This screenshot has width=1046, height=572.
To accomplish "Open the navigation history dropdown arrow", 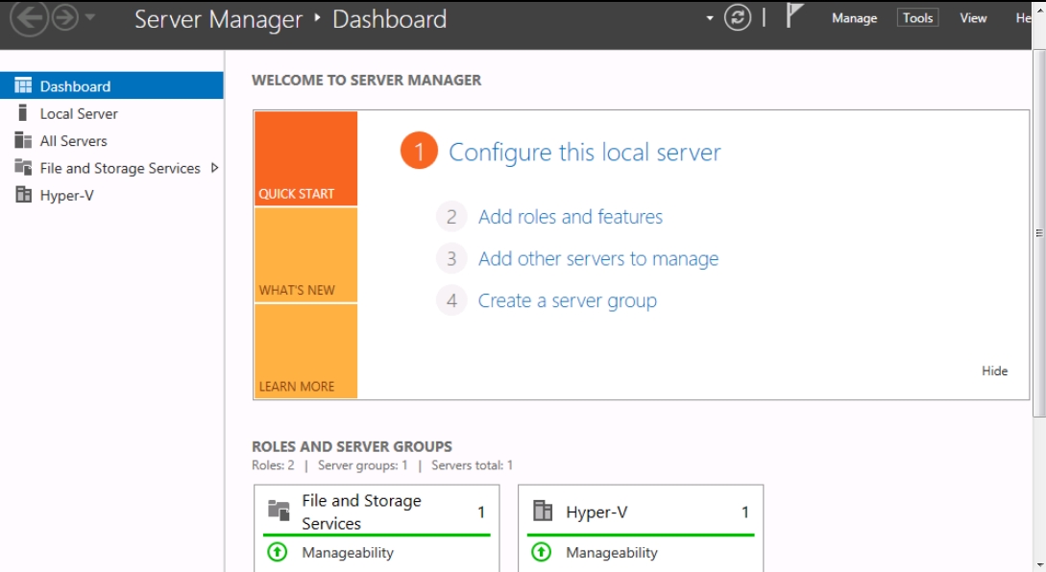I will (x=90, y=17).
